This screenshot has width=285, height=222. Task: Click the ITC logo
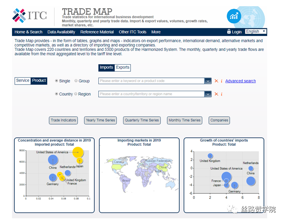[30, 15]
